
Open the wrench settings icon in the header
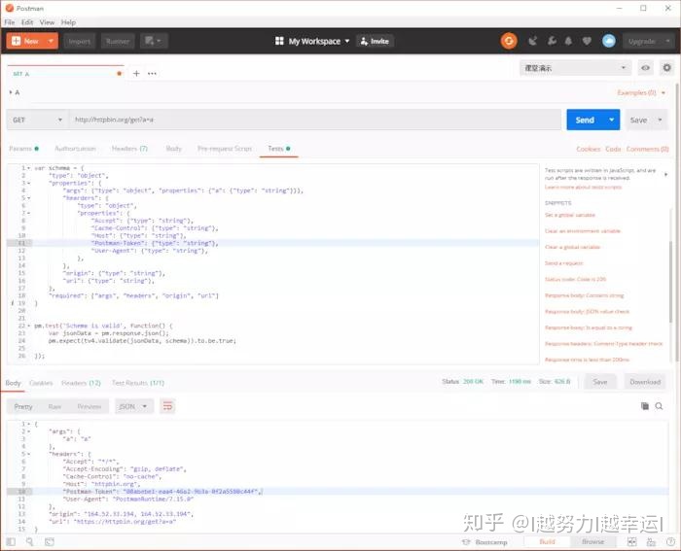[552, 41]
